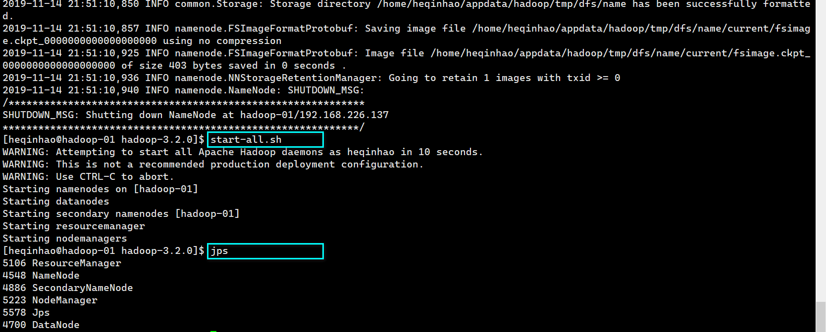Click the "5223 NodeManager" line

click(50, 300)
